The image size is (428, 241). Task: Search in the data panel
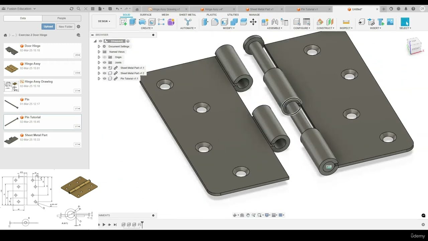[x=79, y=9]
